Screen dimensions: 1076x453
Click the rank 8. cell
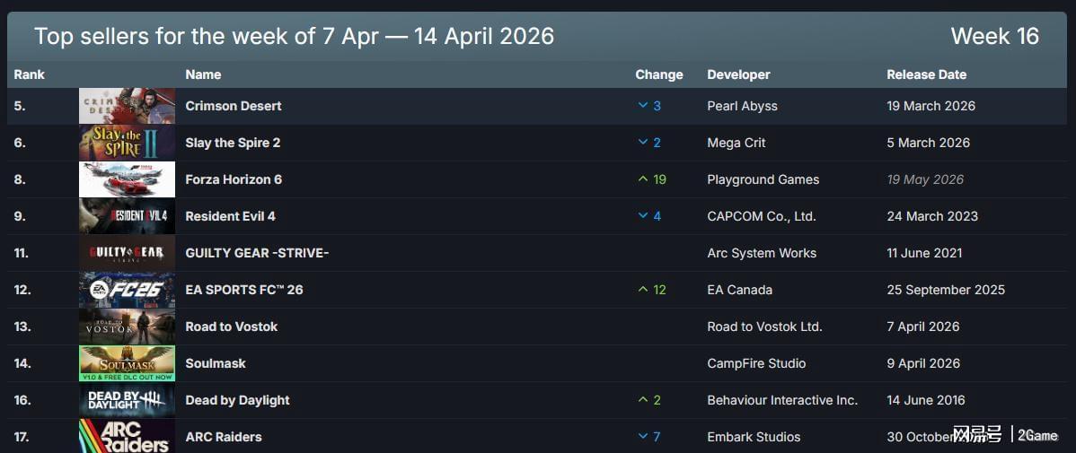pos(19,179)
